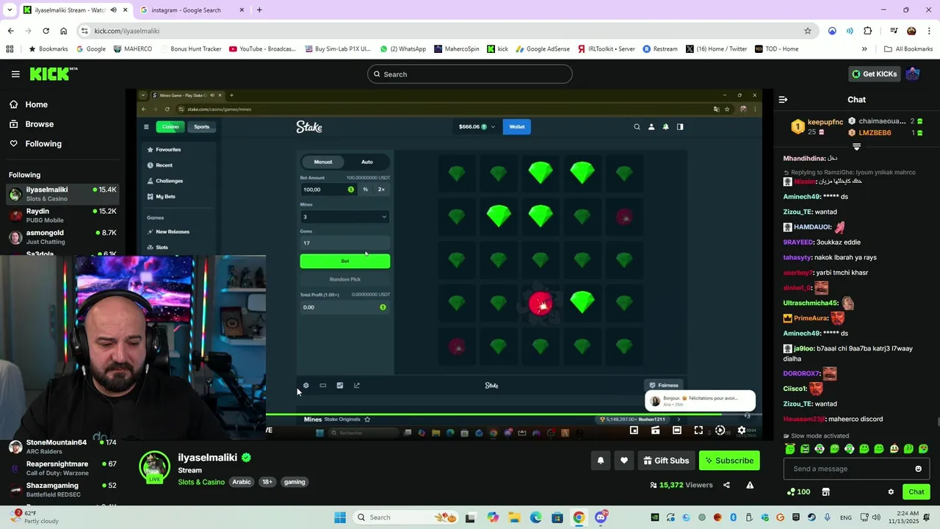
Task: Open the WhatsApp bookmark
Action: tap(402, 49)
